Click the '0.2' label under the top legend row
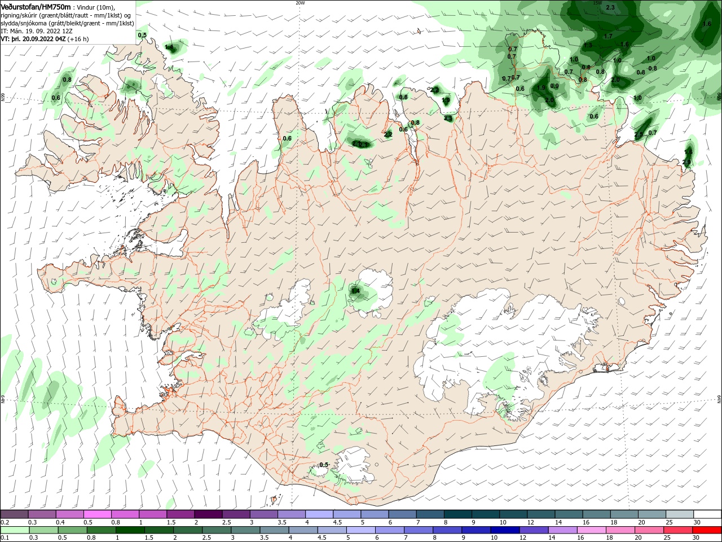The width and height of the screenshot is (722, 542). (5, 522)
